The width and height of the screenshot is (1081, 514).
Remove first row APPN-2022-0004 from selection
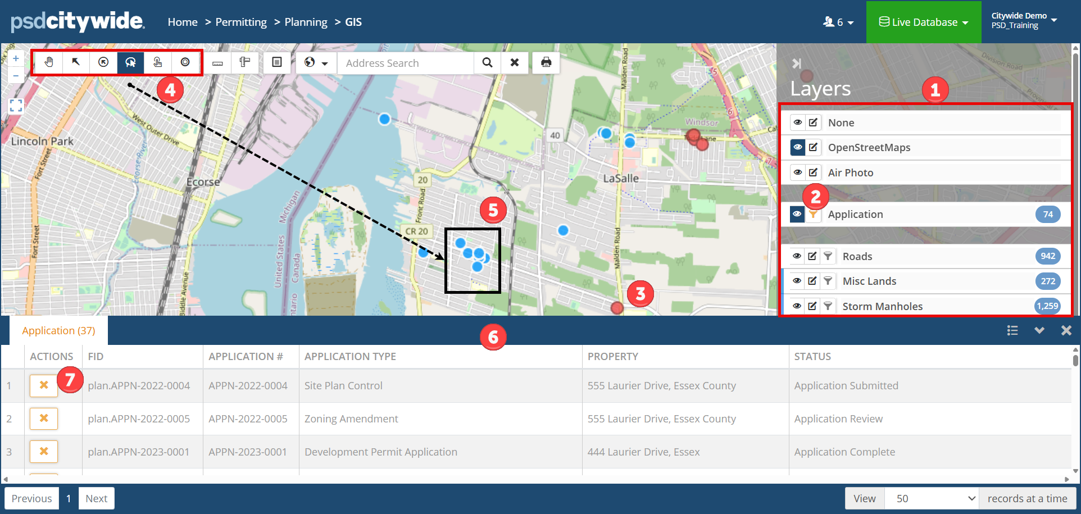(44, 385)
